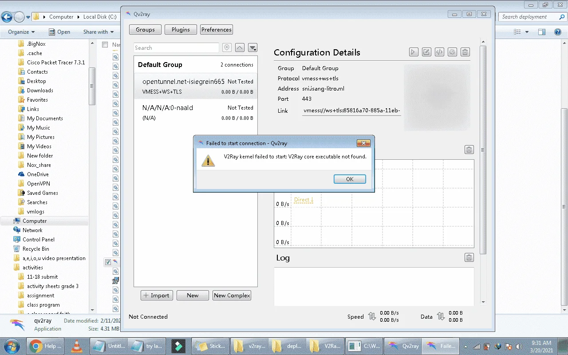Click the Default Group header
Image resolution: width=568 pixels, height=355 pixels.
click(196, 65)
